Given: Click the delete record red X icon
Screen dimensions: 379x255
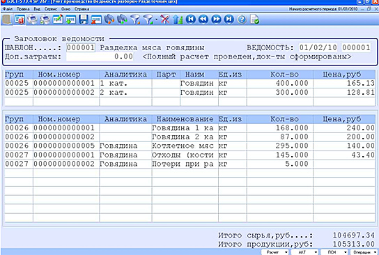Looking at the screenshot, I should tap(96, 20).
